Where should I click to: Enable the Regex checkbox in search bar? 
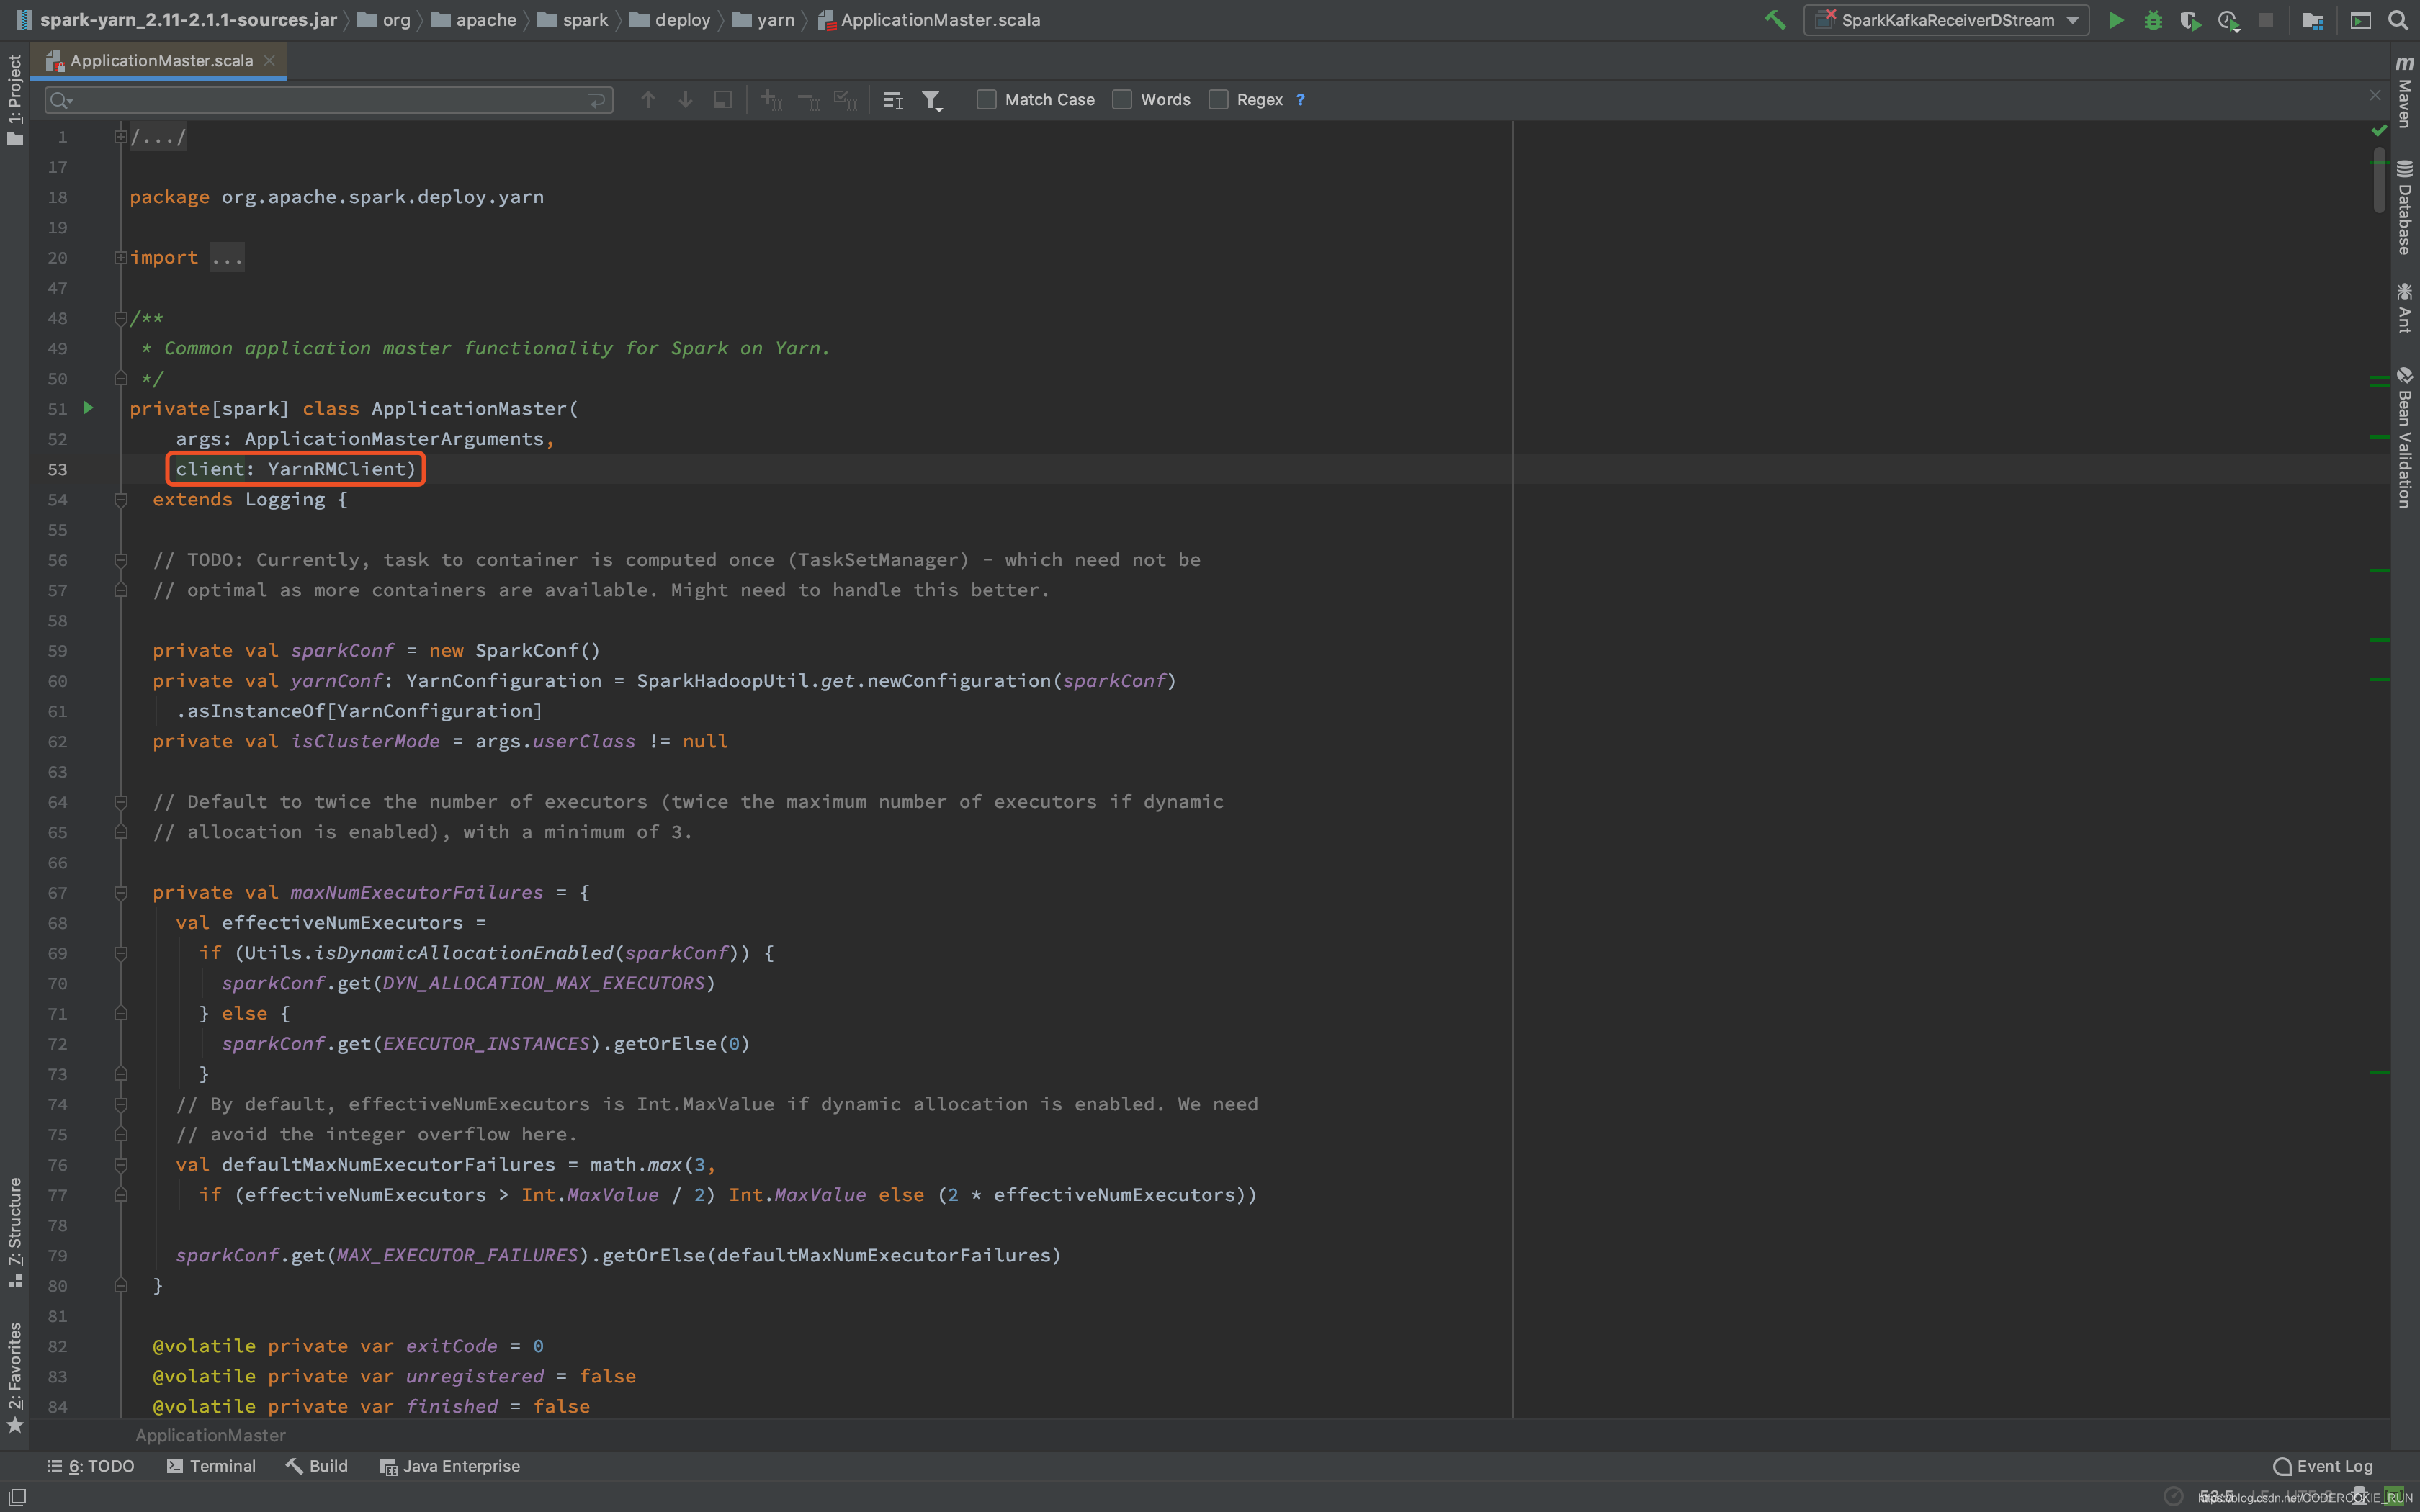[1219, 99]
